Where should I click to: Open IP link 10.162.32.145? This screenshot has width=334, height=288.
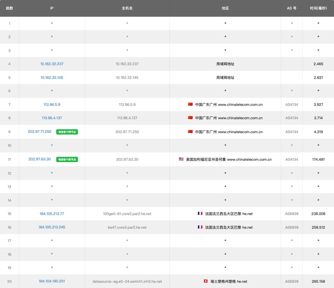point(52,77)
